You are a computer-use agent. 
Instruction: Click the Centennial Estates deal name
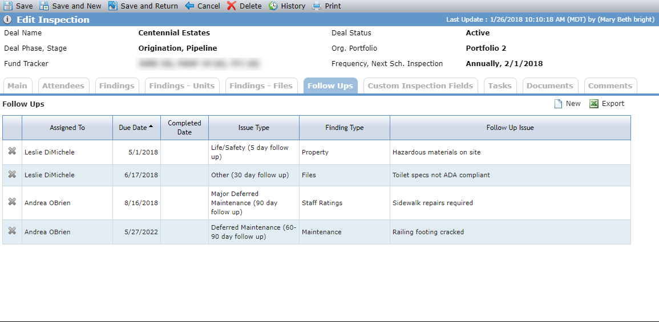(x=174, y=32)
